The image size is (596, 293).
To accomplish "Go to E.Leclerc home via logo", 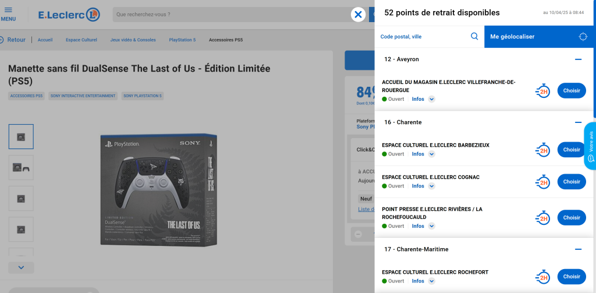I will point(69,15).
